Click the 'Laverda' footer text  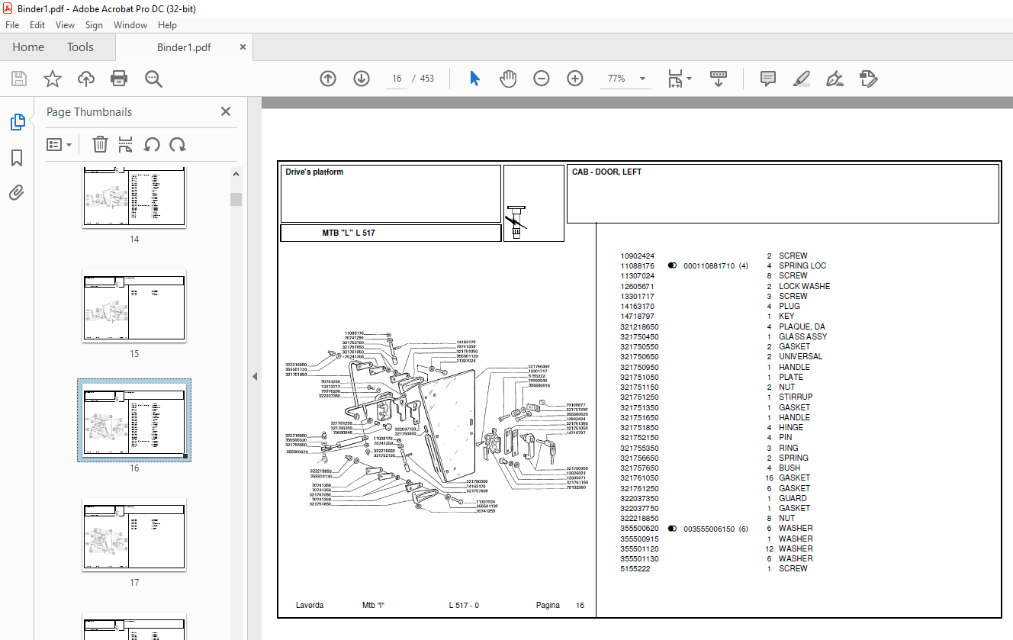[310, 606]
